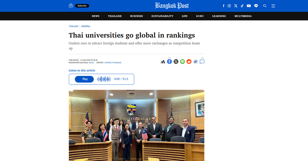Seek along the audio waveform progress bar

click(x=104, y=79)
